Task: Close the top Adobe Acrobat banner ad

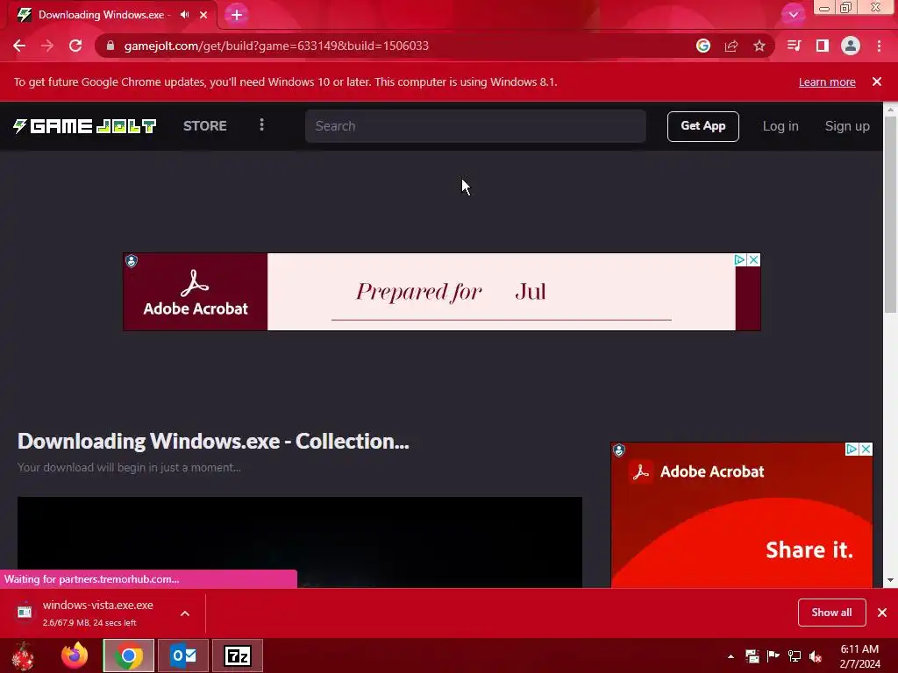Action: point(754,259)
